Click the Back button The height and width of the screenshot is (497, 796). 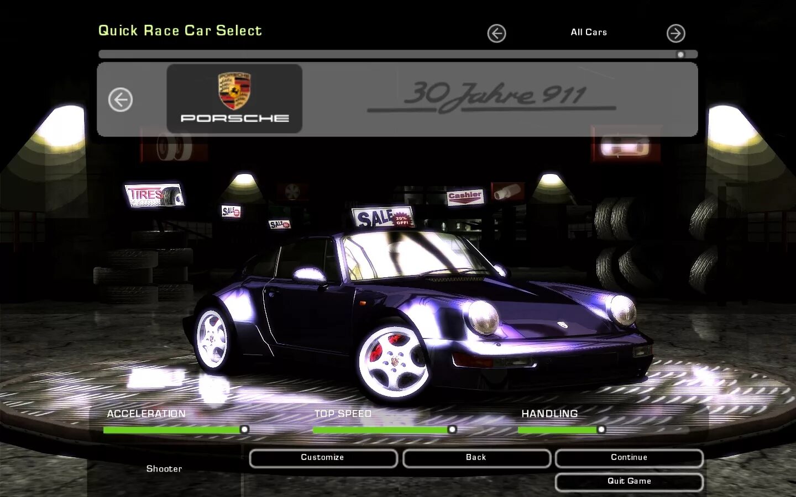476,458
